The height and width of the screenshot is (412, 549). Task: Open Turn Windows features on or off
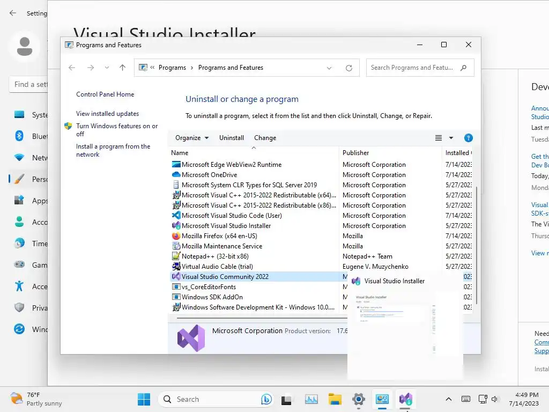pos(117,130)
